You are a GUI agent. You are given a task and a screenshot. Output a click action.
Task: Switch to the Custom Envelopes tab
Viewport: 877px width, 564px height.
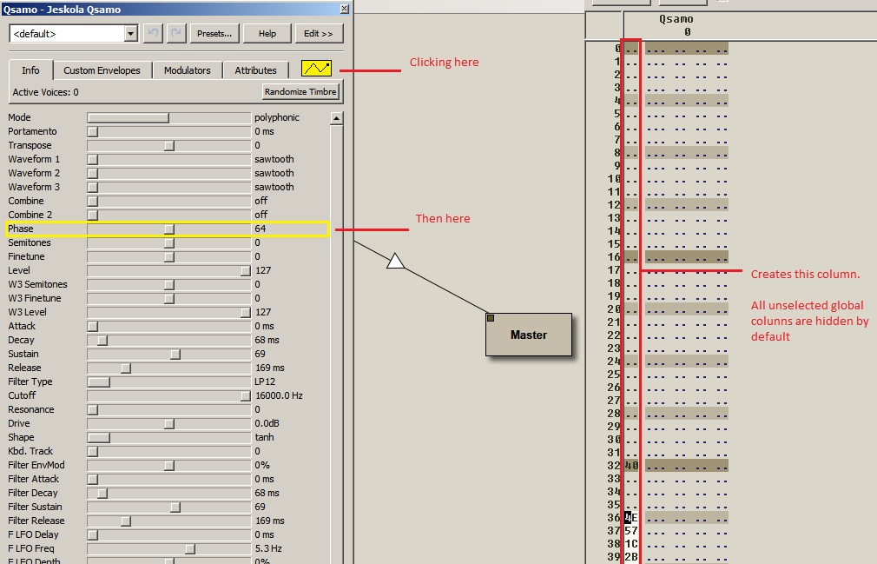pos(102,70)
